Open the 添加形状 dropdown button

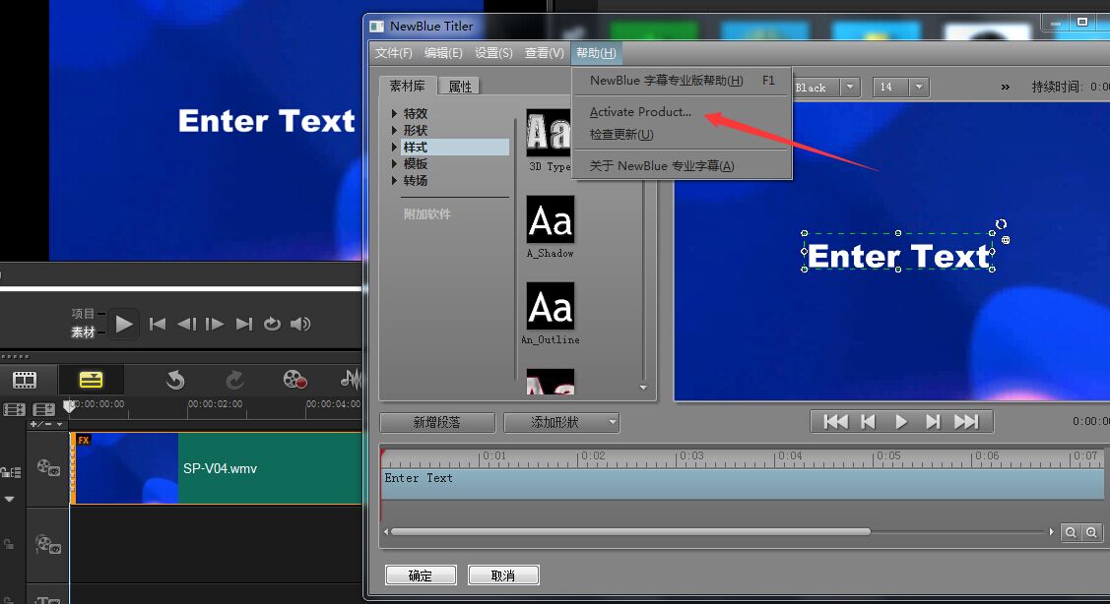coord(561,422)
